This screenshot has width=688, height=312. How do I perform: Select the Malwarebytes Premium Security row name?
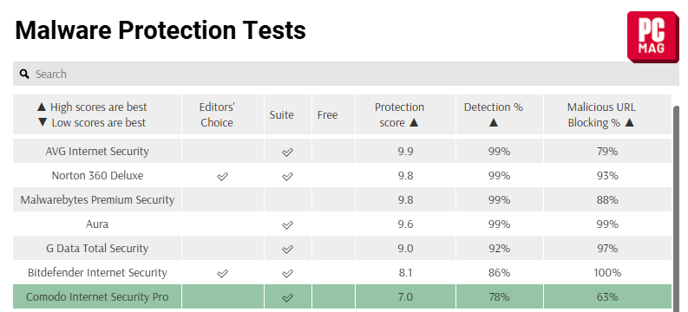tap(97, 200)
